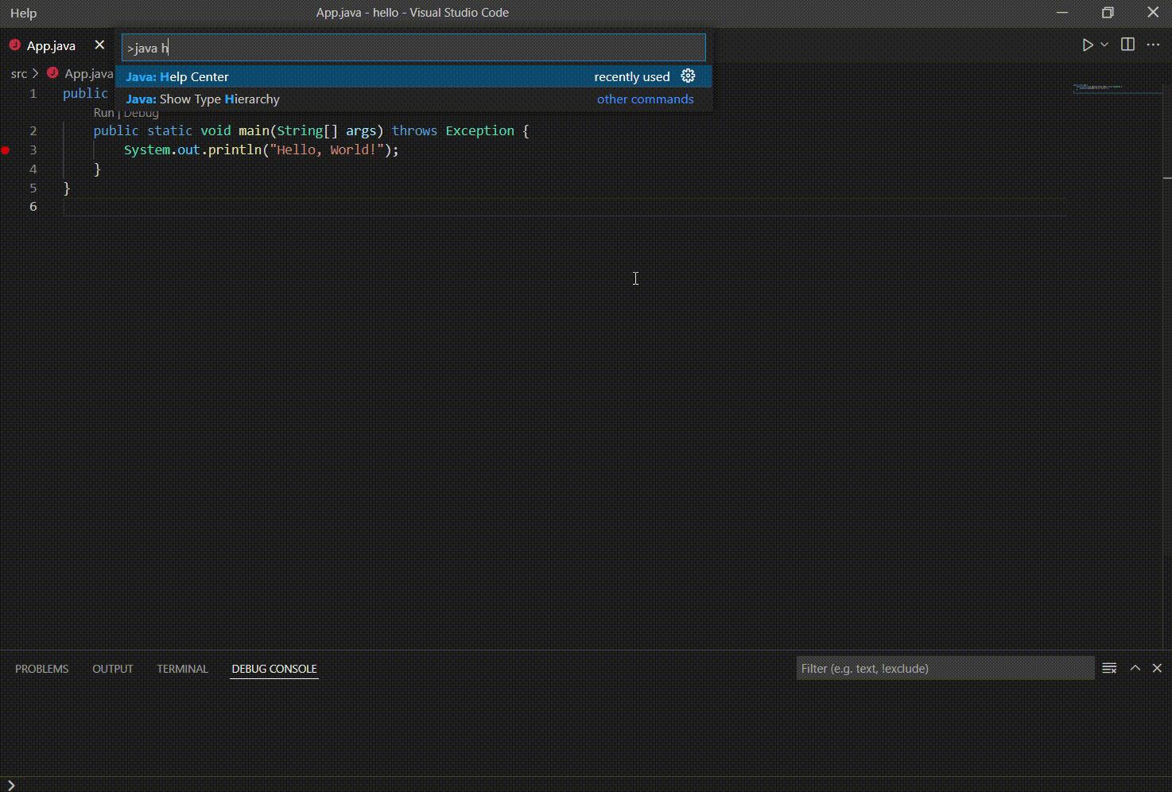This screenshot has height=792, width=1172.
Task: Run the Java file using the play icon
Action: [1086, 45]
